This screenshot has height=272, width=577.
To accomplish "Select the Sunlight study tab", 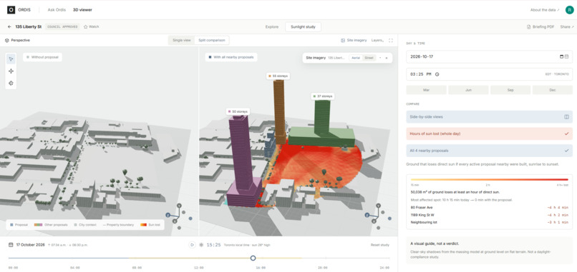I will pyautogui.click(x=303, y=27).
